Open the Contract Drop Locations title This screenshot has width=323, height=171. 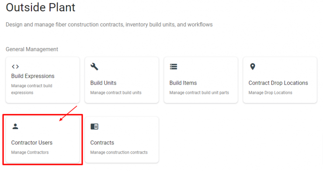278,83
